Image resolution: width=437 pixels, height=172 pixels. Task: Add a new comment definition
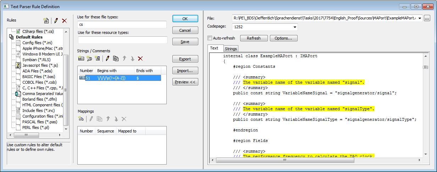(x=89, y=59)
